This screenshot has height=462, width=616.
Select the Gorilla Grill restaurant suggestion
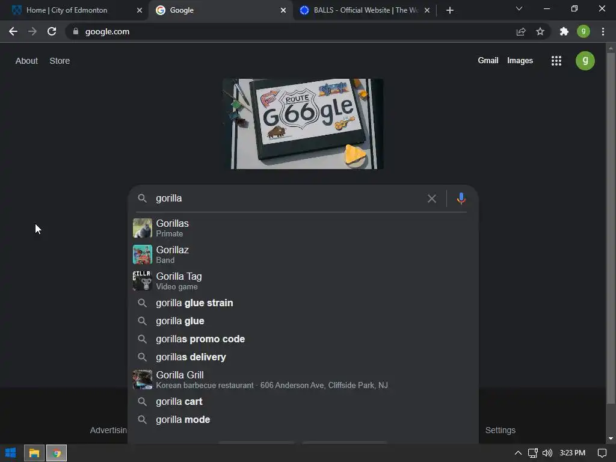[303, 380]
